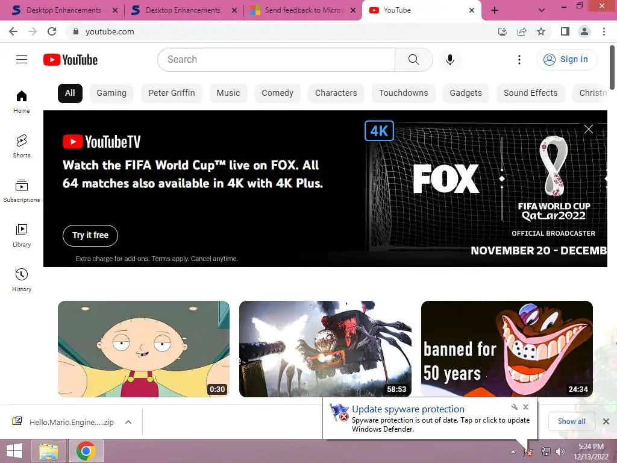Viewport: 617px width, 463px height.
Task: Start voice search with the microphone icon
Action: pos(449,60)
